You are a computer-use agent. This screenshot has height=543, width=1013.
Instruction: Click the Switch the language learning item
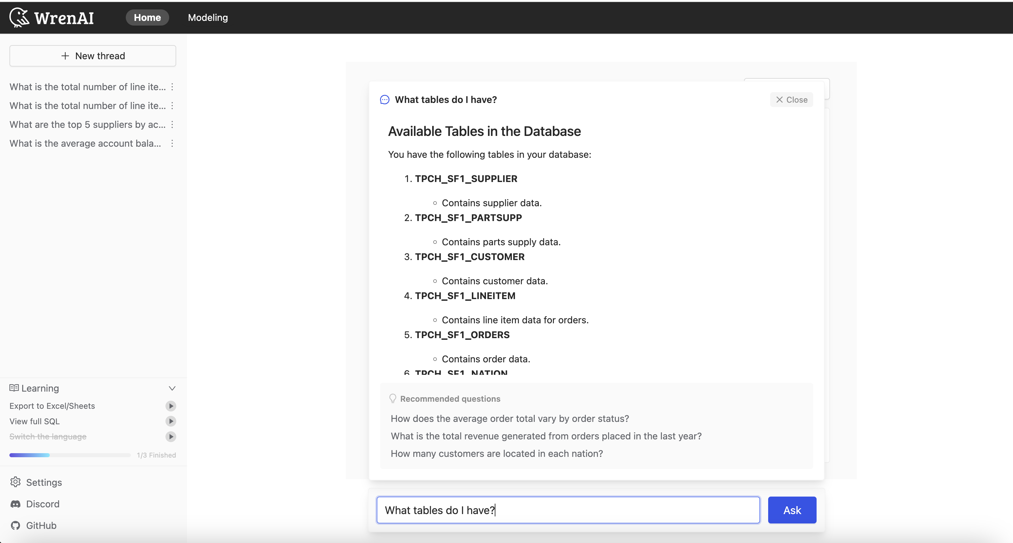click(48, 436)
